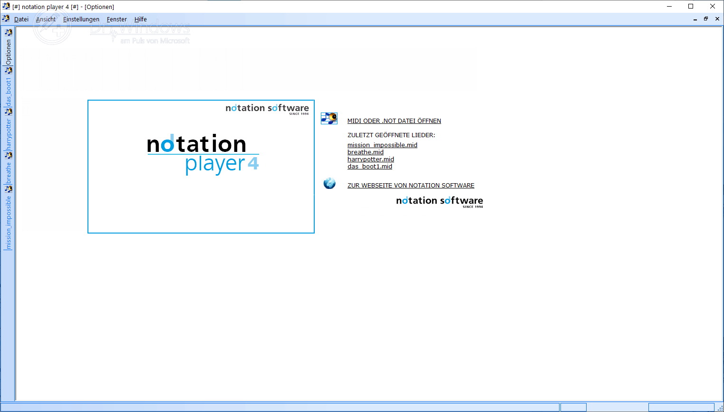The image size is (724, 412).
Task: Switch to the harrypotter sidebar tab
Action: (8, 133)
